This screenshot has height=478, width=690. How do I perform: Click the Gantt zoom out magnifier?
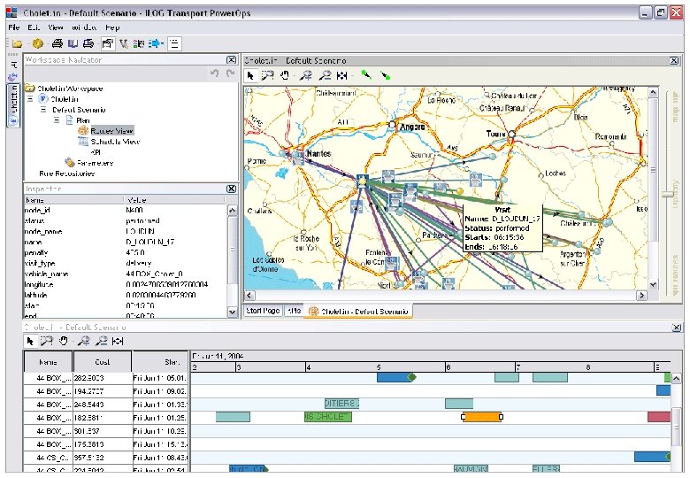[102, 341]
